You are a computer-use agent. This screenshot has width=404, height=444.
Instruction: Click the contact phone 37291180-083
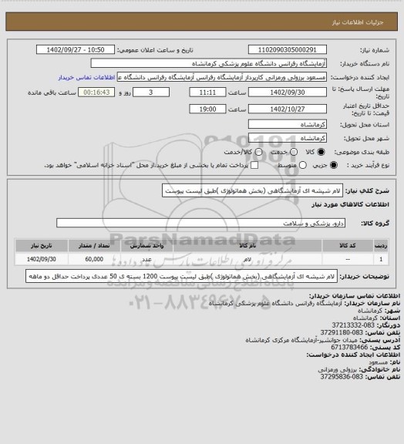pos(342,332)
